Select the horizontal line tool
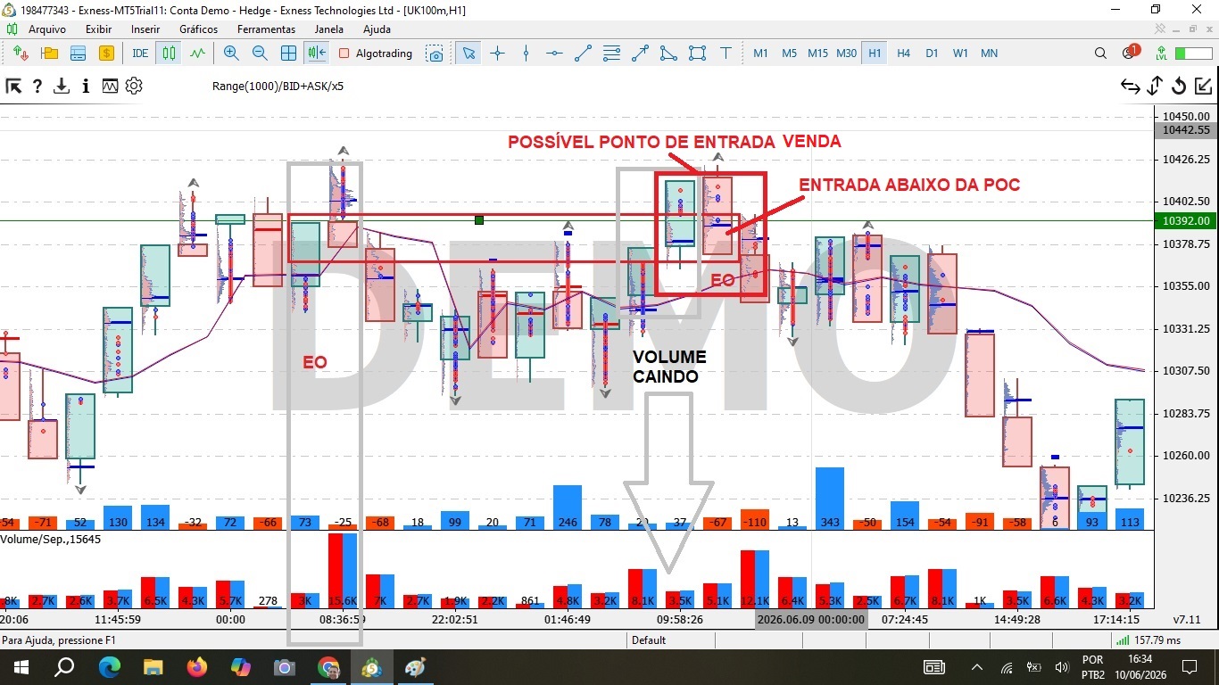Image resolution: width=1219 pixels, height=685 pixels. [554, 54]
